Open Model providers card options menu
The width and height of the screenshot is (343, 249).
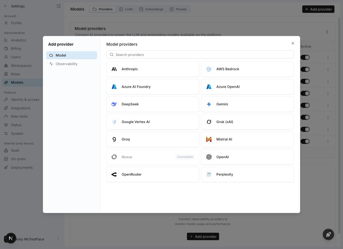click(327, 32)
